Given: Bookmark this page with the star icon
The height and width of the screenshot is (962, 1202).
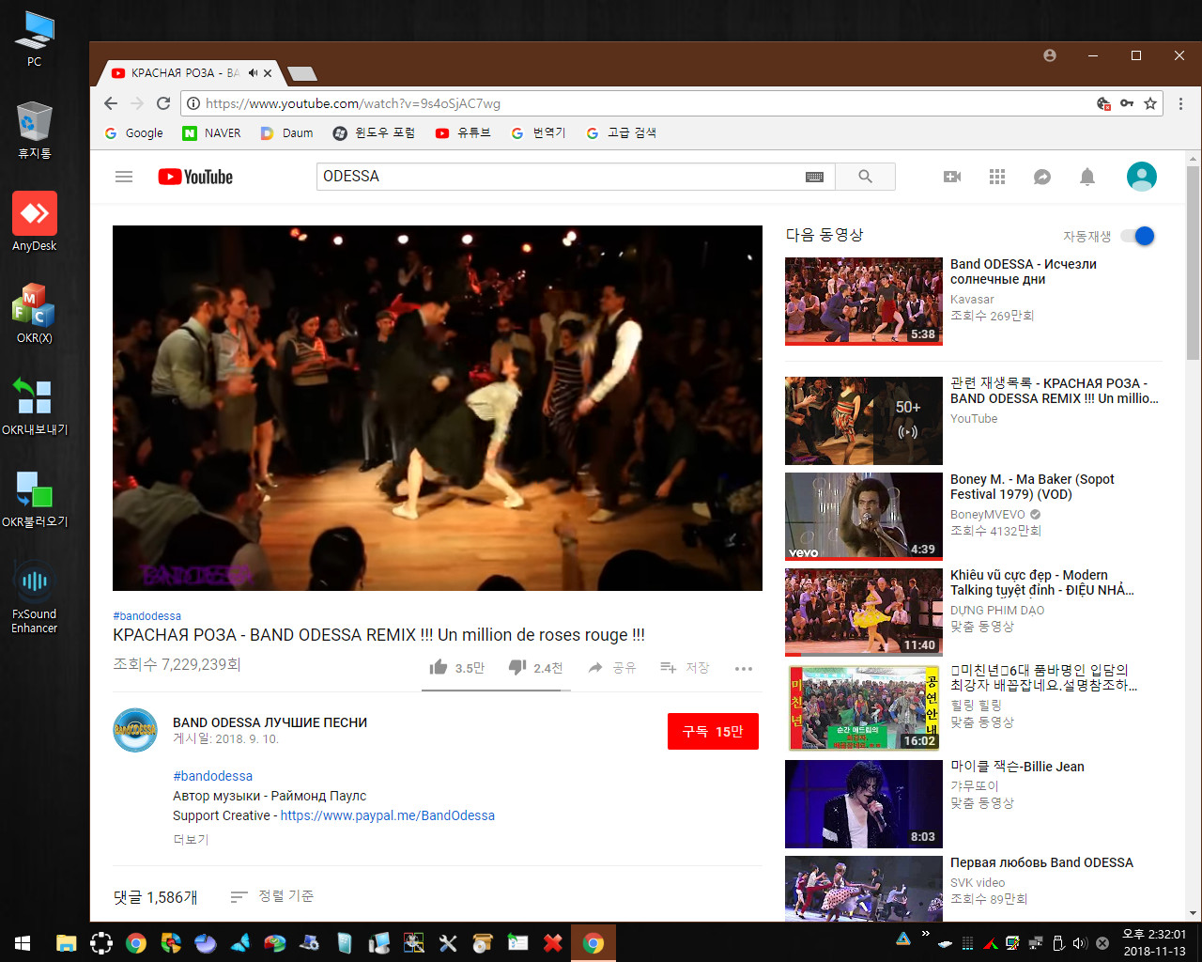Looking at the screenshot, I should 1150,103.
